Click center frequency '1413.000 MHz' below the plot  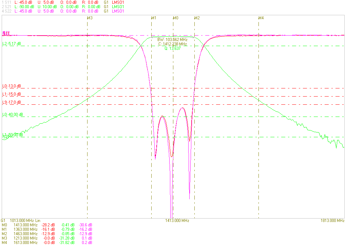tap(177, 221)
